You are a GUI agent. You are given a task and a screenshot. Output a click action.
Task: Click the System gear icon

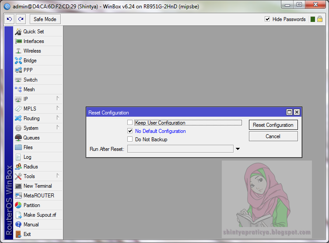pyautogui.click(x=18, y=128)
